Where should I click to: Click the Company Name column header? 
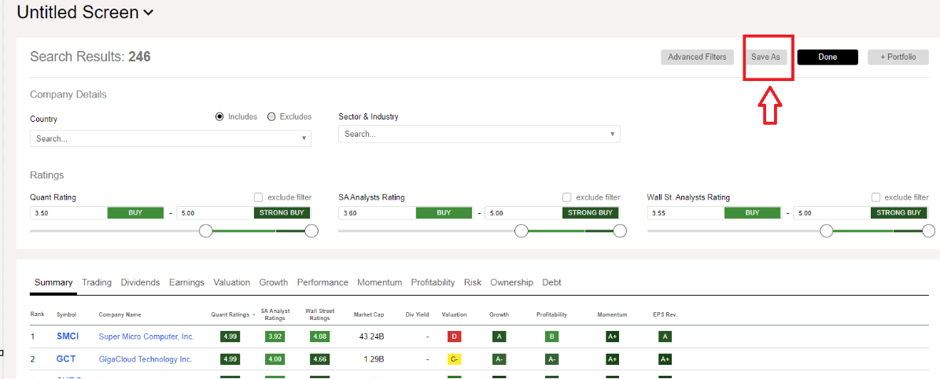pos(119,315)
